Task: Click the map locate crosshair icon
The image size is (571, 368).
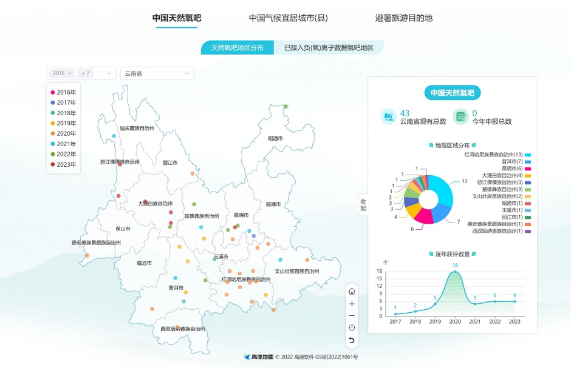Action: [x=352, y=328]
